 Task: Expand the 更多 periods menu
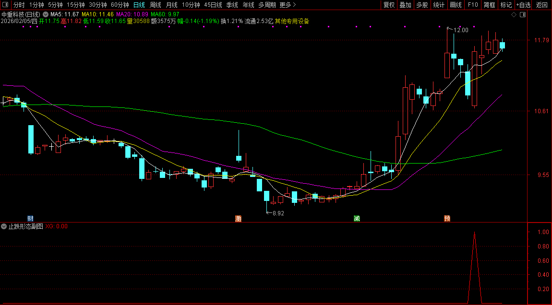coord(287,5)
